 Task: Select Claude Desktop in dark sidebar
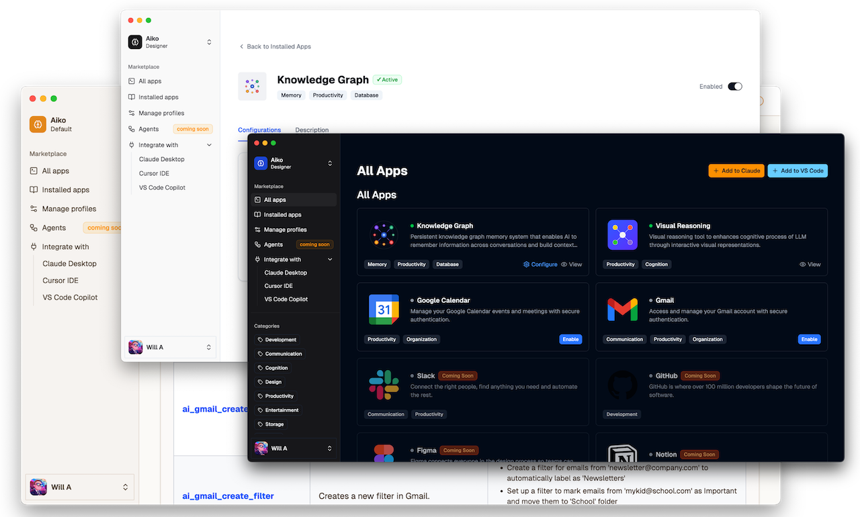coord(286,273)
